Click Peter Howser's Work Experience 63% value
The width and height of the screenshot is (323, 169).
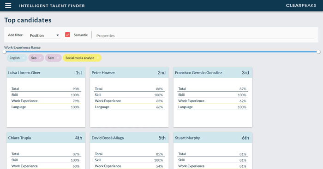[160, 101]
